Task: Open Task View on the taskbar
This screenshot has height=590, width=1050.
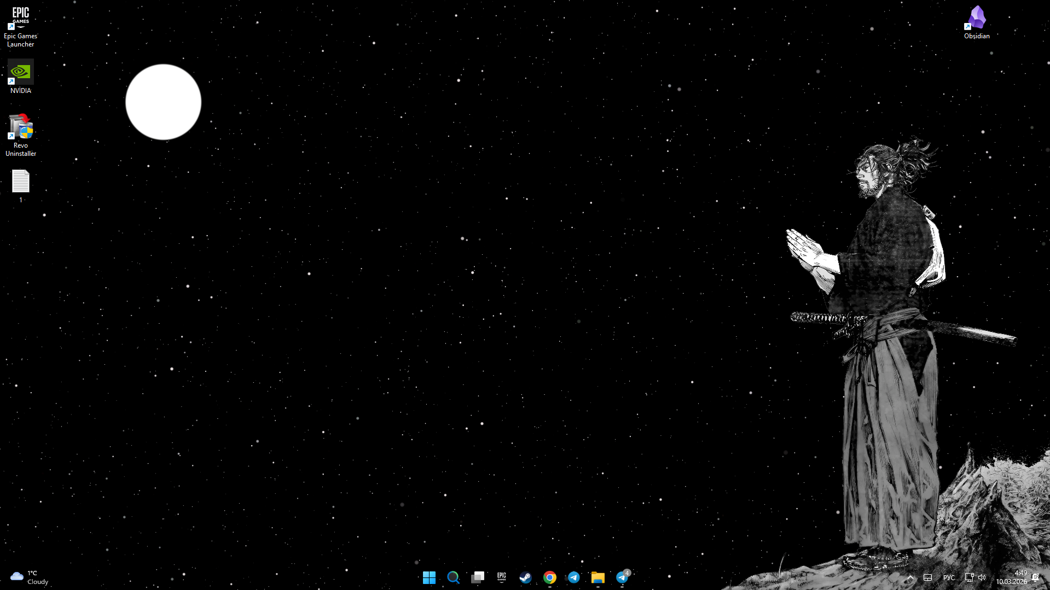Action: click(478, 577)
